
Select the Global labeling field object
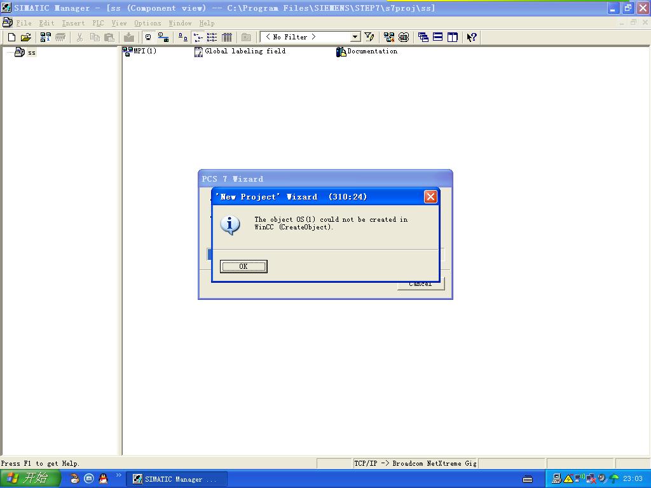pos(240,51)
